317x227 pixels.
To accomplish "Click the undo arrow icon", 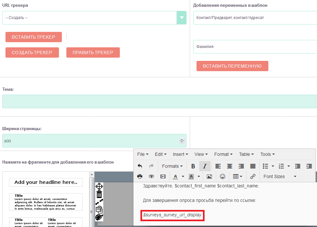I will [140, 166].
